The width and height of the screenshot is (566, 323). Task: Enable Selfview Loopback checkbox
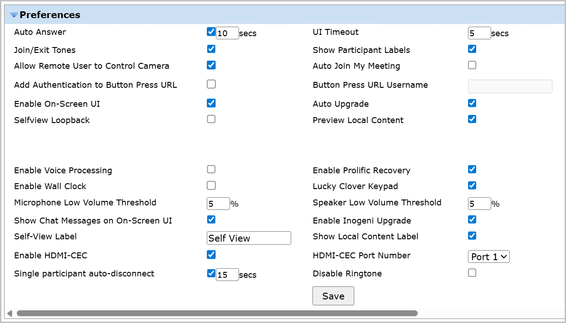point(211,119)
